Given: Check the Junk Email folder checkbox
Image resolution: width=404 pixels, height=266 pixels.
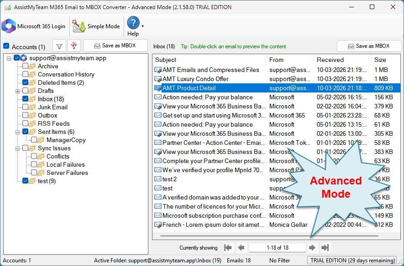Looking at the screenshot, I should tap(26, 107).
